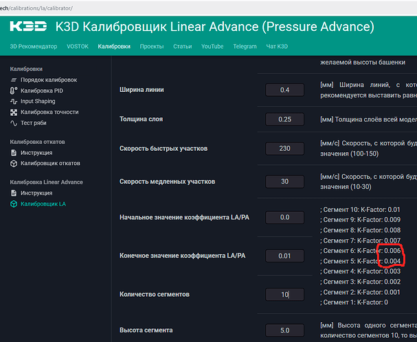
Task: Focus the Конечное значение коэффициента LA/PA field
Action: pyautogui.click(x=284, y=256)
